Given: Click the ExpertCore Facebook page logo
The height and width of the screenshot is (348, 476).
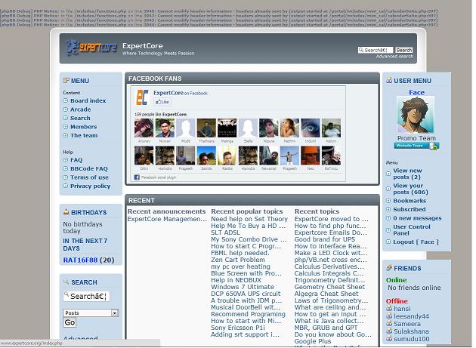Looking at the screenshot, I should tap(142, 97).
